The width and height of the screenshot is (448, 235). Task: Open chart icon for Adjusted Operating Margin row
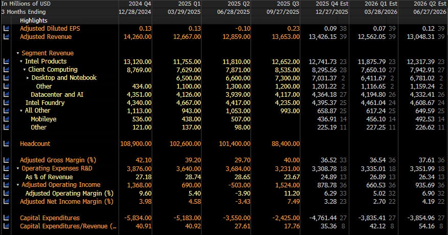coord(6,193)
